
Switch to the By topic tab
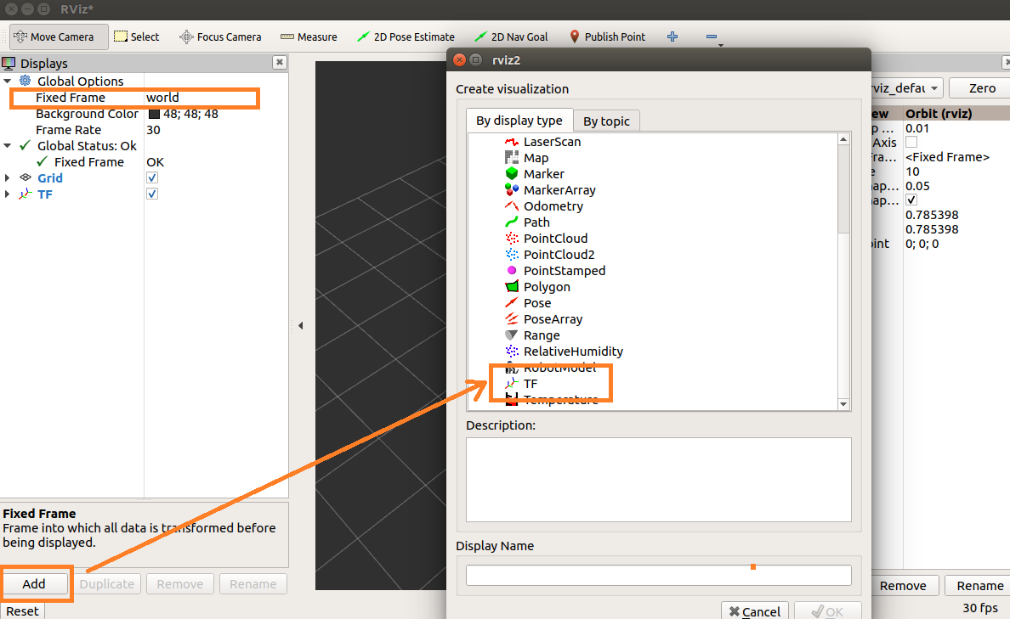pos(606,121)
